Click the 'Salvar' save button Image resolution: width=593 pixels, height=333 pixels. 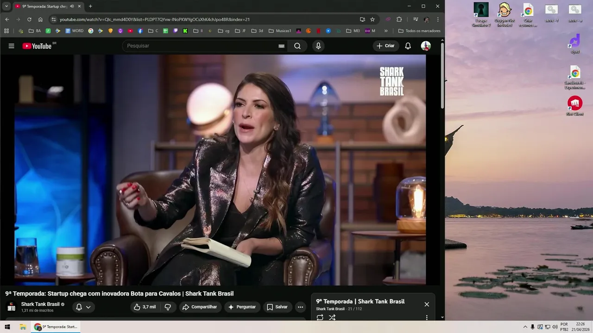click(277, 307)
